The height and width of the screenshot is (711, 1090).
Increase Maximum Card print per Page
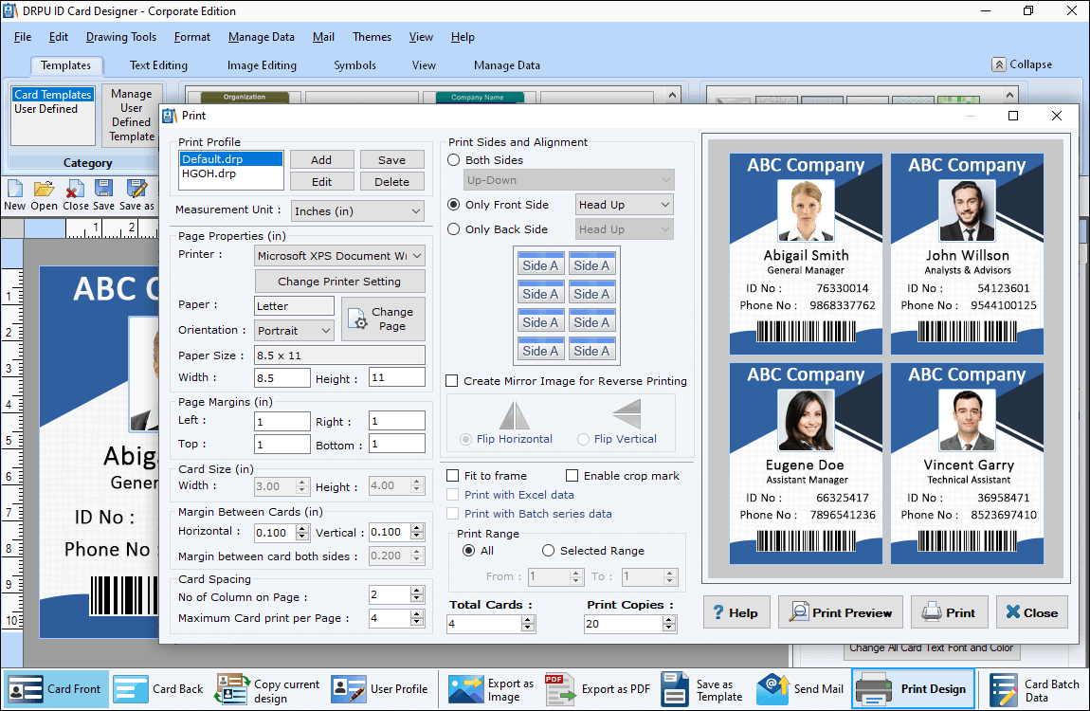(417, 614)
